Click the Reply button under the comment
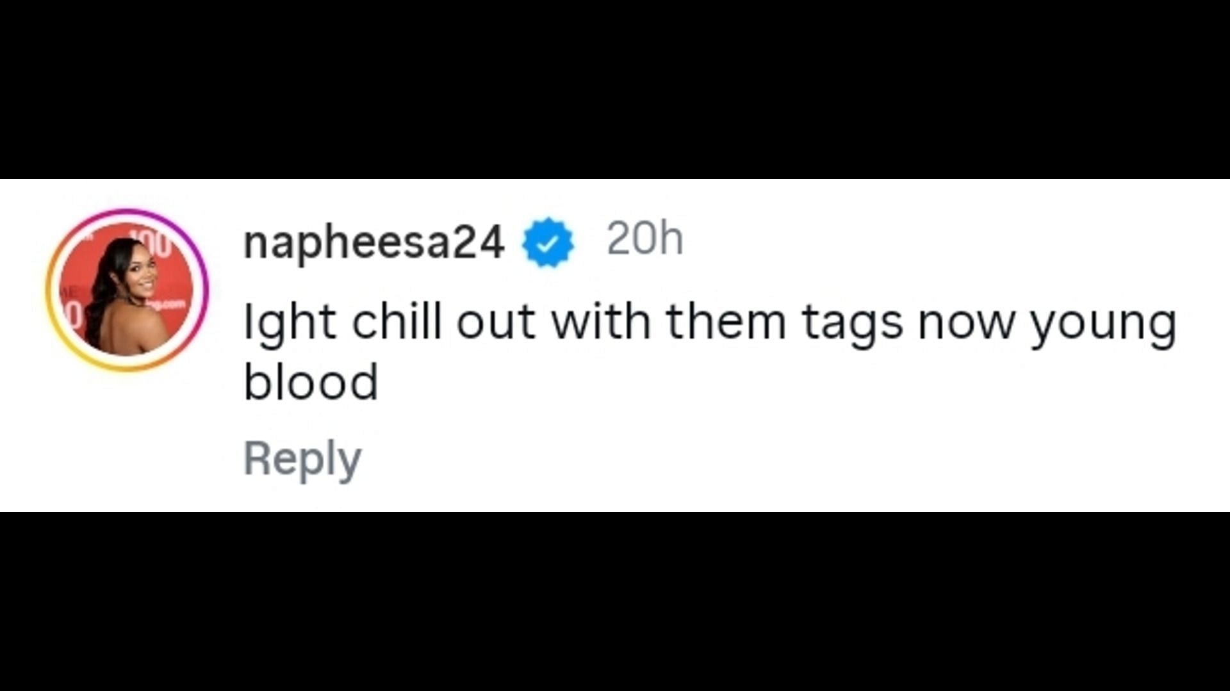Image resolution: width=1230 pixels, height=691 pixels. coord(302,459)
